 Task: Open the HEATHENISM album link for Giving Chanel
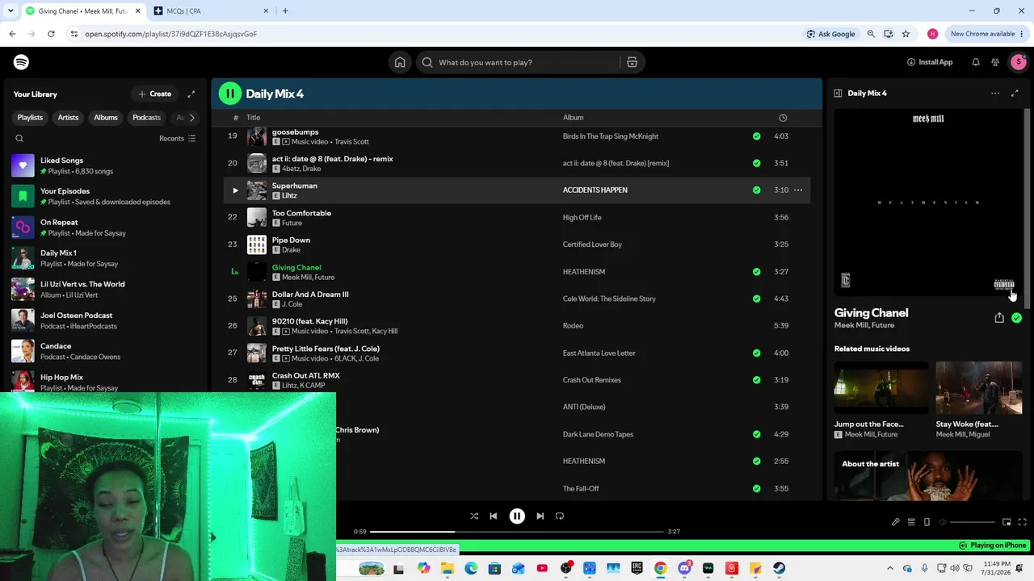click(x=584, y=272)
